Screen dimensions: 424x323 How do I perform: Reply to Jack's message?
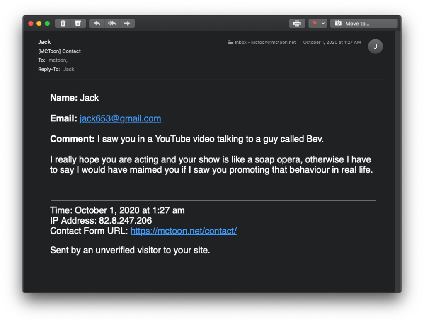[97, 24]
